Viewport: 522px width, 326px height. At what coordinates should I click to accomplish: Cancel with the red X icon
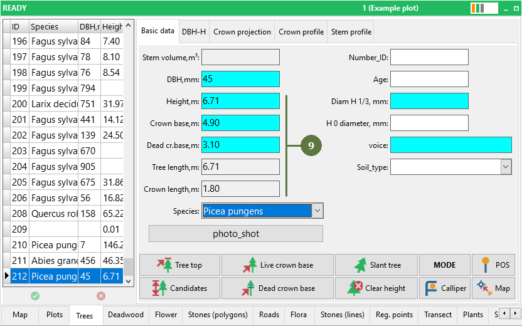[101, 296]
